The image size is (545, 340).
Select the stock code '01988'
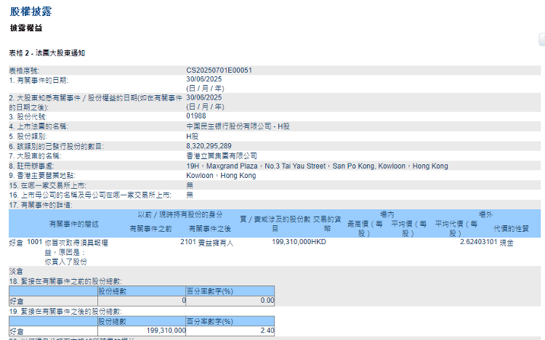(196, 116)
